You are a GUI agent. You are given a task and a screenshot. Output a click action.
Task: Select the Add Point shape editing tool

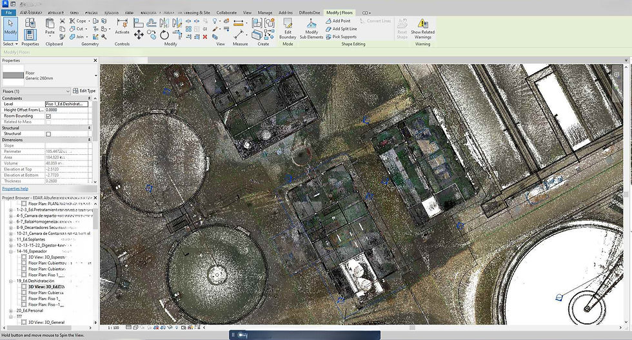[x=337, y=21]
